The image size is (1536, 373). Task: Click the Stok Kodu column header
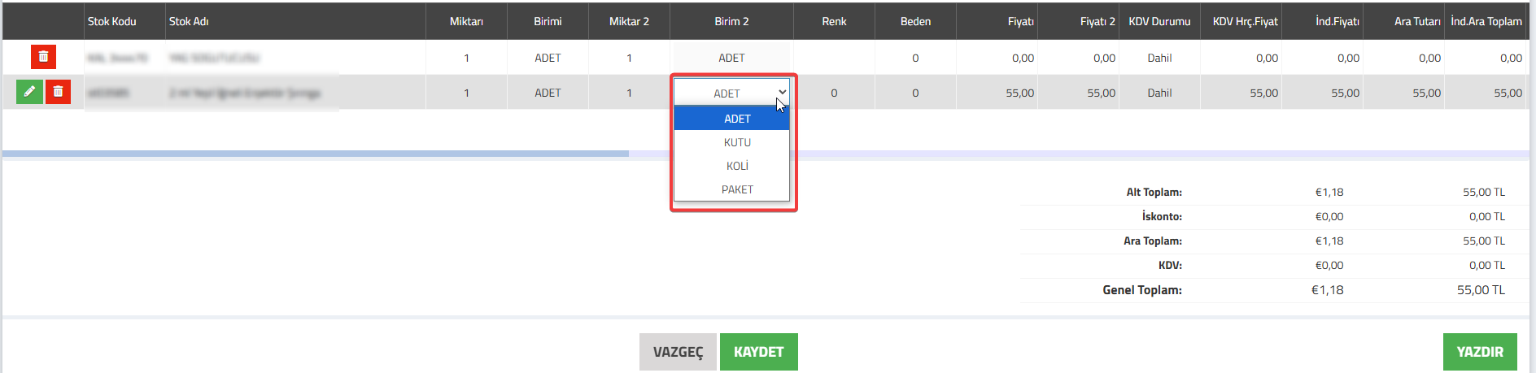(112, 21)
